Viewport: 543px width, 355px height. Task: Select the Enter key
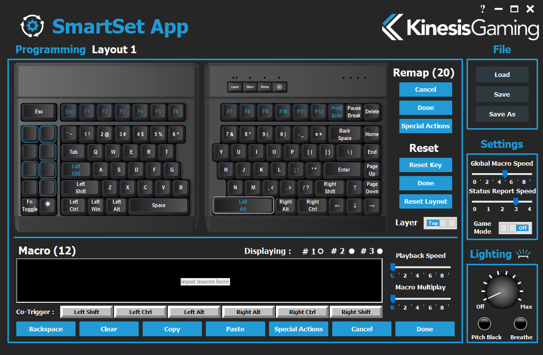pyautogui.click(x=344, y=170)
